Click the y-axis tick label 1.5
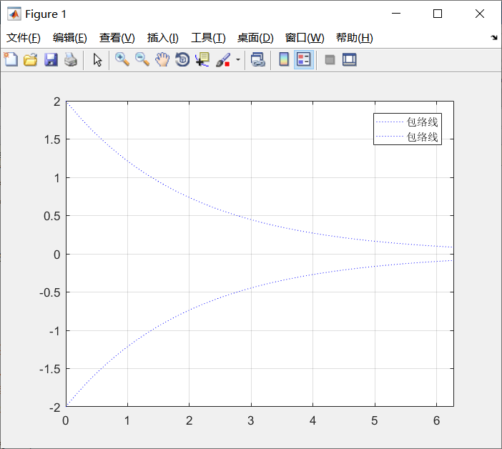The image size is (502, 449). click(x=52, y=140)
